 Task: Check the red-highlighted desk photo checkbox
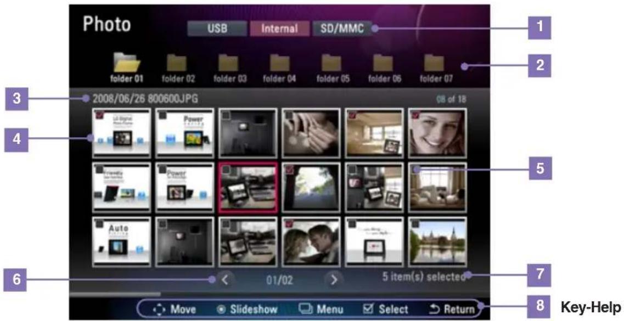coord(226,170)
